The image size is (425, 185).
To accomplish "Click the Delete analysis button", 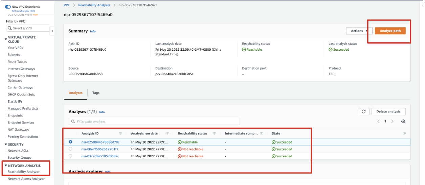I will (x=388, y=111).
